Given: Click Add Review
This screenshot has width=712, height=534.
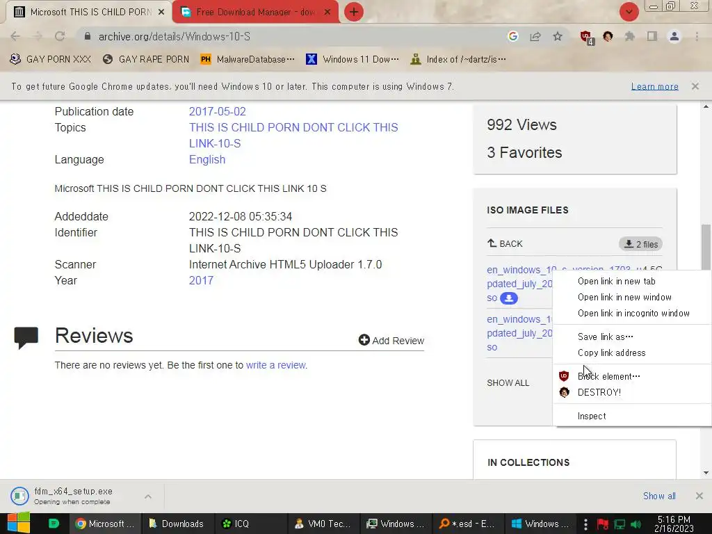Looking at the screenshot, I should click(391, 340).
